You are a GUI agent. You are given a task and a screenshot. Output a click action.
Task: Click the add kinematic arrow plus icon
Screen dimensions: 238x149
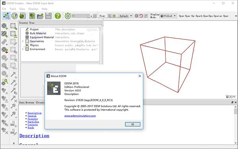point(13,75)
